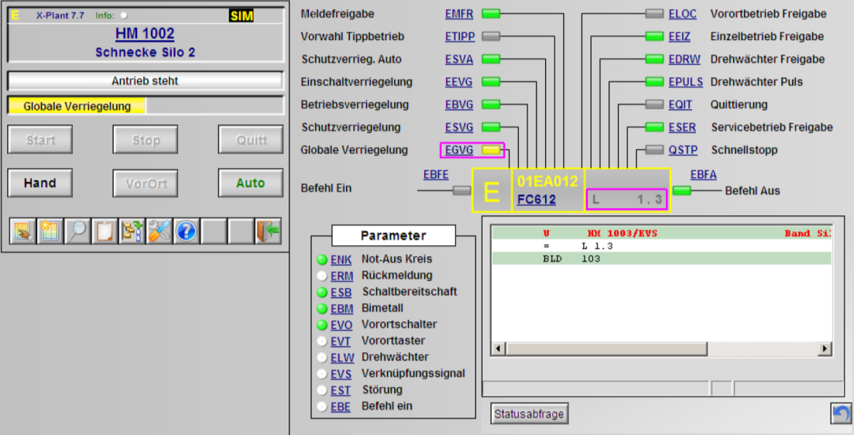Select the 'HM 1003/EVS' code row
The width and height of the screenshot is (854, 435).
coord(662,234)
